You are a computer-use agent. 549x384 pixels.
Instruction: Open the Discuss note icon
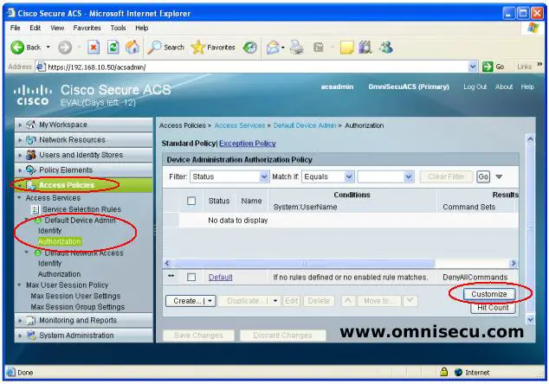[x=346, y=48]
